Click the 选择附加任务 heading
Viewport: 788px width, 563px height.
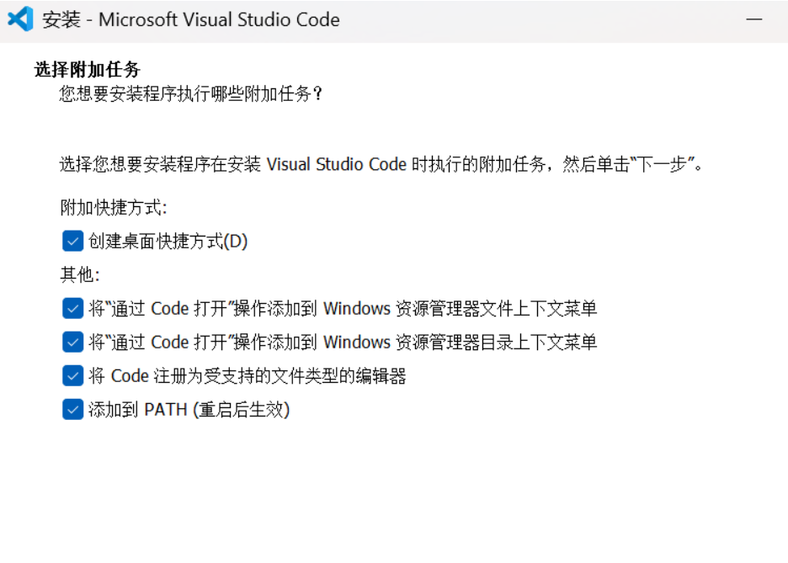pyautogui.click(x=87, y=69)
